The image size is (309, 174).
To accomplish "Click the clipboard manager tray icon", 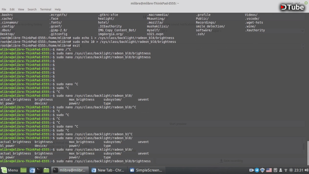I will 275,170.
